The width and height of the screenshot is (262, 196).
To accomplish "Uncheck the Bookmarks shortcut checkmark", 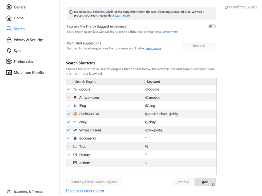I will pyautogui.click(x=68, y=138).
